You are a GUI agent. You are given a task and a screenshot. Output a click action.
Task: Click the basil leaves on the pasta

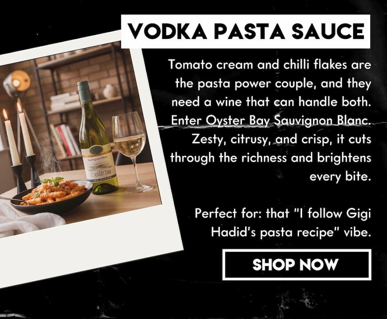[x=53, y=182]
